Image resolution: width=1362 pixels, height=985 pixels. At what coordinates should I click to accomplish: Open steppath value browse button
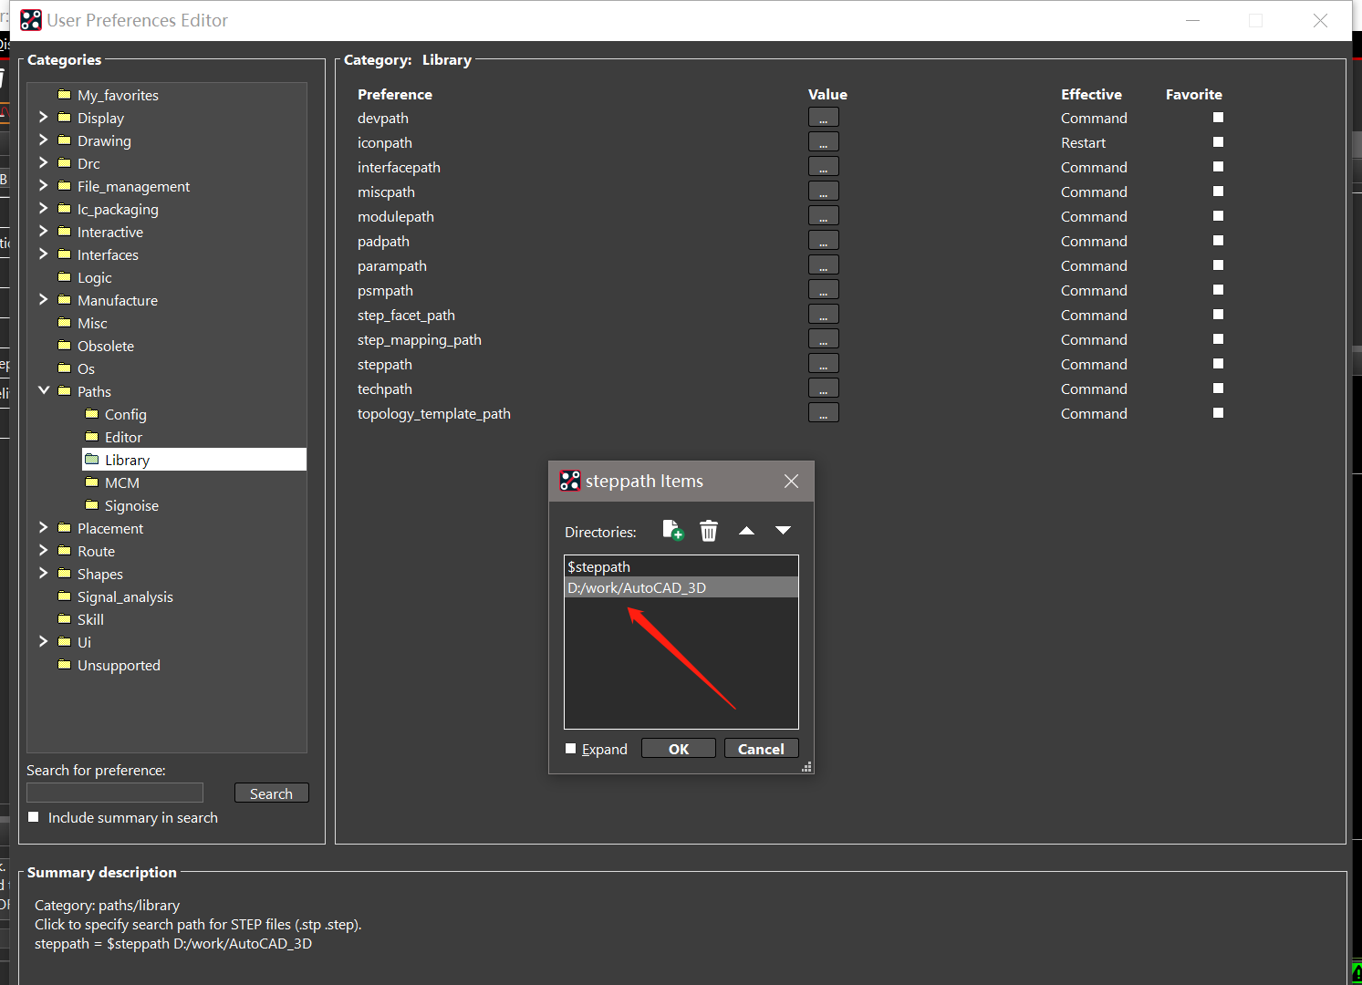click(x=823, y=364)
